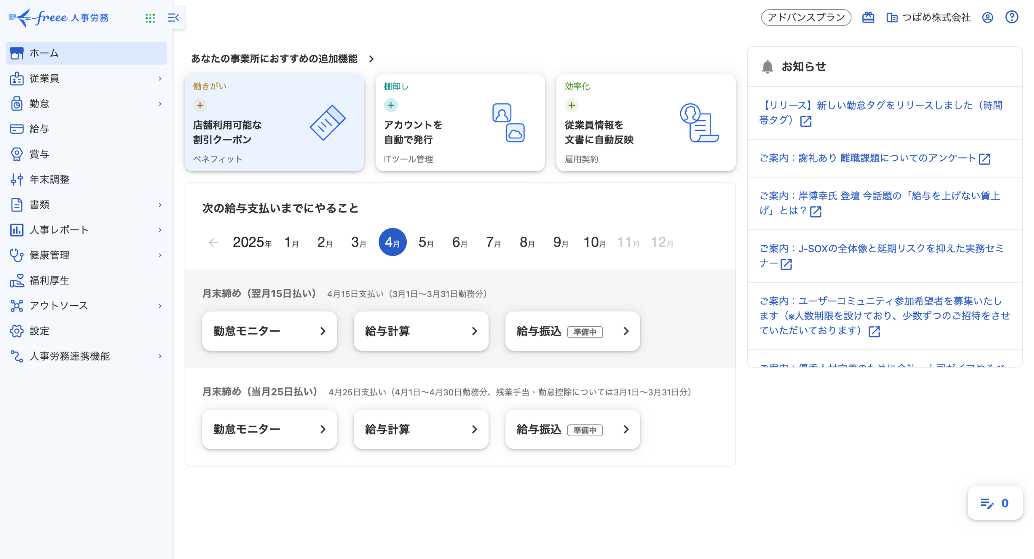Image resolution: width=1034 pixels, height=559 pixels.
Task: Open the app launcher grid icon
Action: click(x=150, y=18)
